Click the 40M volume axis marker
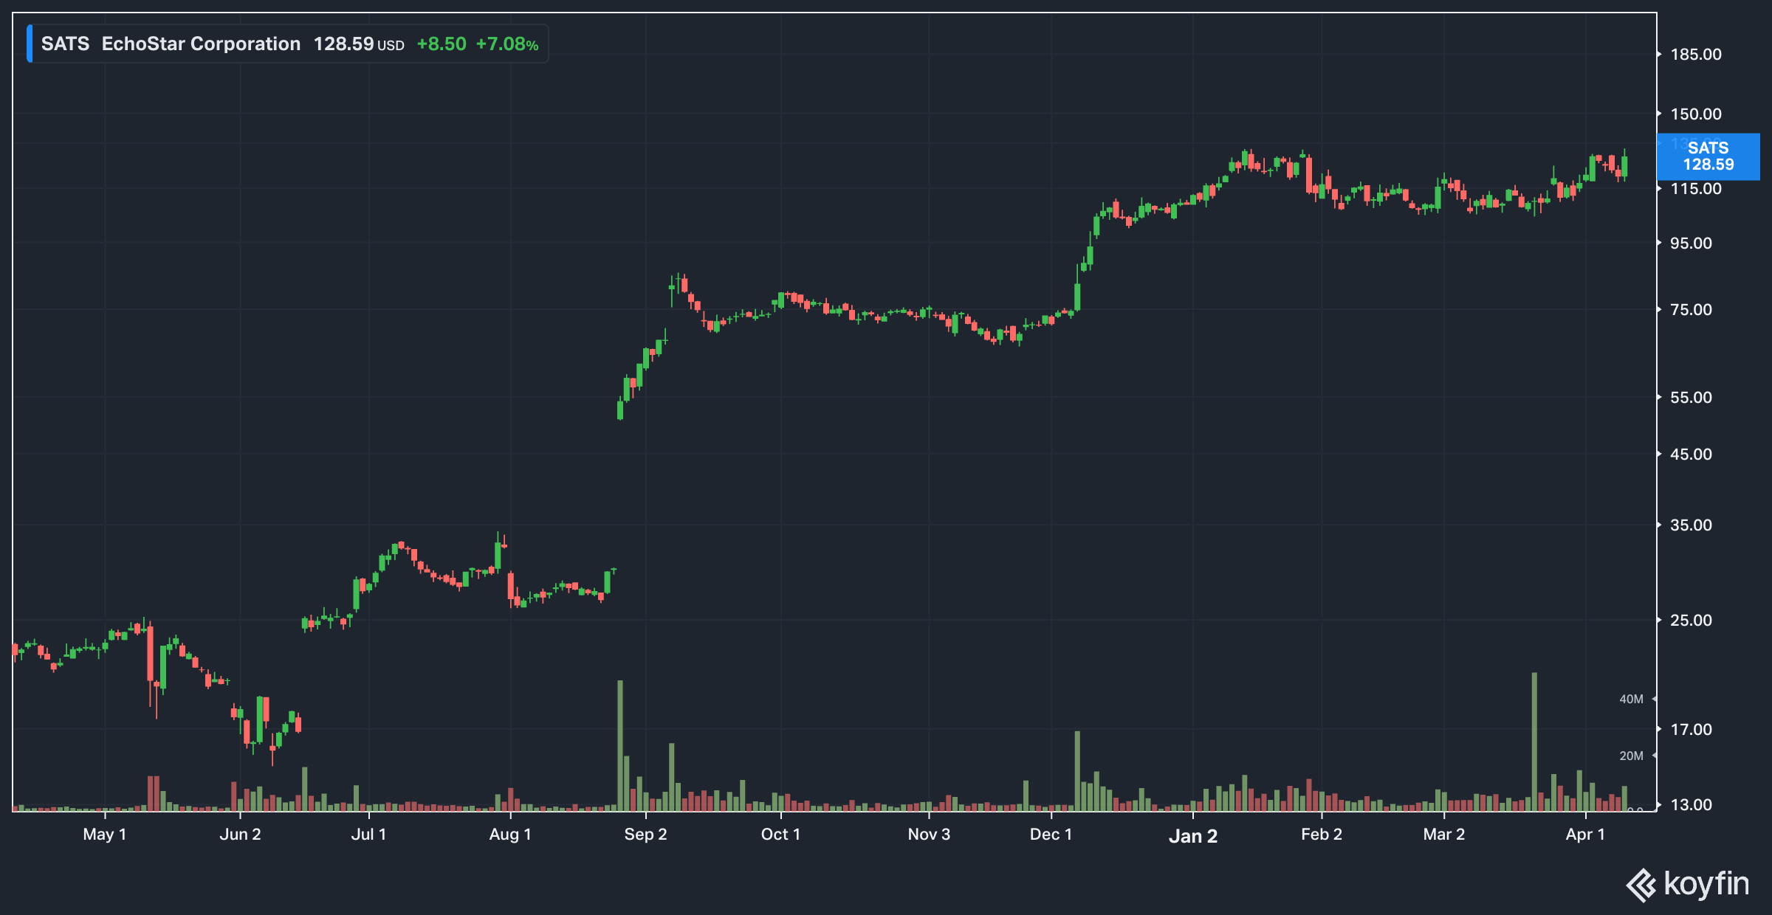This screenshot has height=915, width=1772. tap(1631, 699)
